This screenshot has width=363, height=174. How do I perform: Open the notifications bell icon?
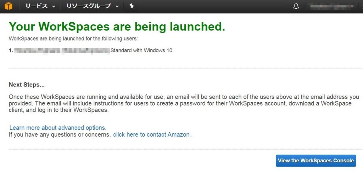coord(296,6)
